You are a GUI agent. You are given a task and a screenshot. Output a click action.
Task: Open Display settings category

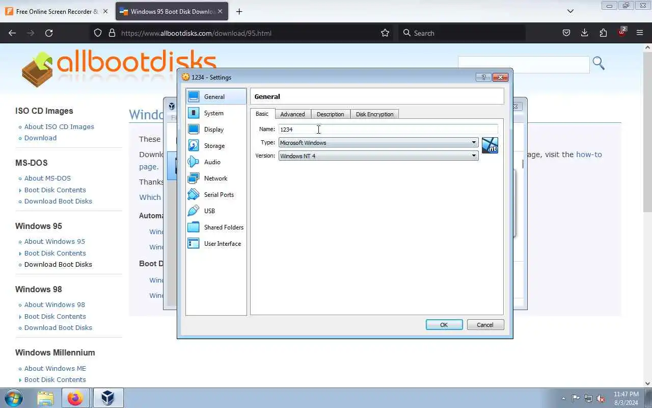216,129
